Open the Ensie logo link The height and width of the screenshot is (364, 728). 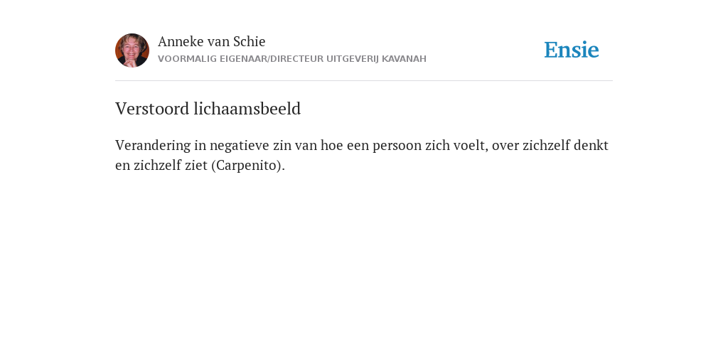point(572,50)
